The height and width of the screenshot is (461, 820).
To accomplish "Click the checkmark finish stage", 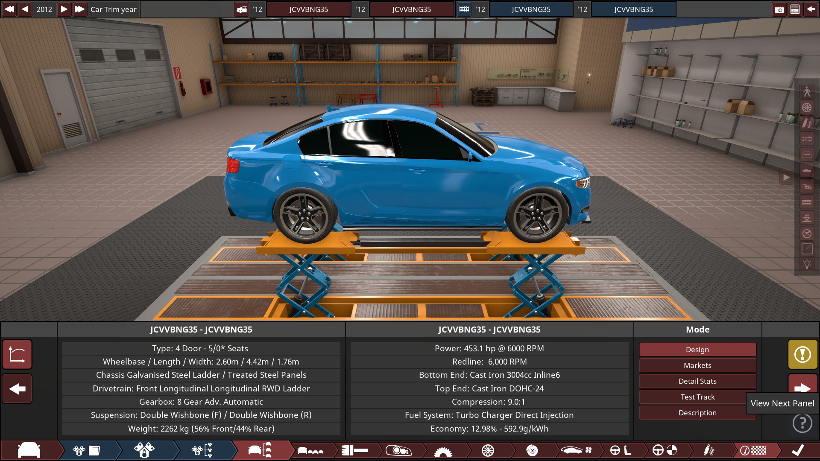I will [x=798, y=450].
